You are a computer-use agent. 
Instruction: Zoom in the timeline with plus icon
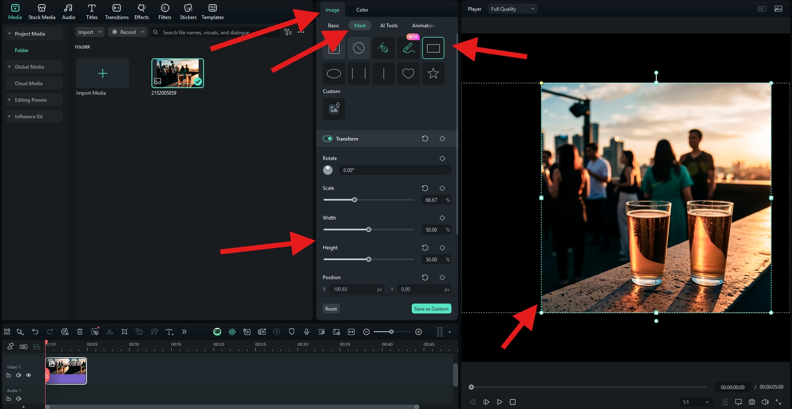[419, 332]
